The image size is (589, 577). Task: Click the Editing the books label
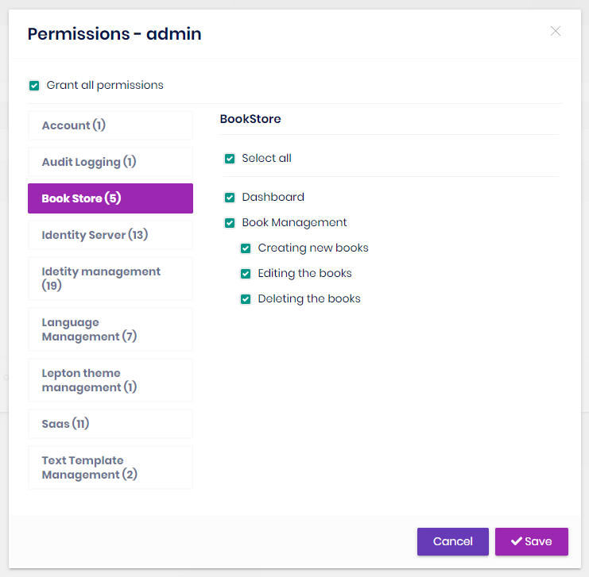point(304,273)
